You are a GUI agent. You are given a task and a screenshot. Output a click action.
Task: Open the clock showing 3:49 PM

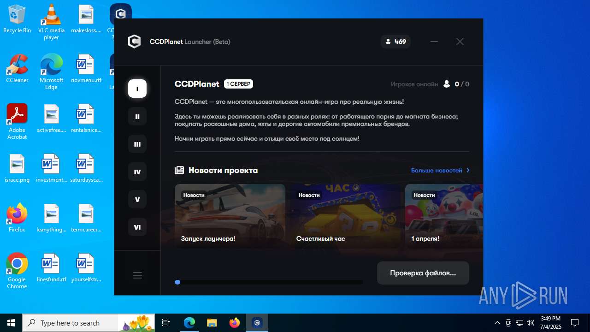pyautogui.click(x=551, y=323)
